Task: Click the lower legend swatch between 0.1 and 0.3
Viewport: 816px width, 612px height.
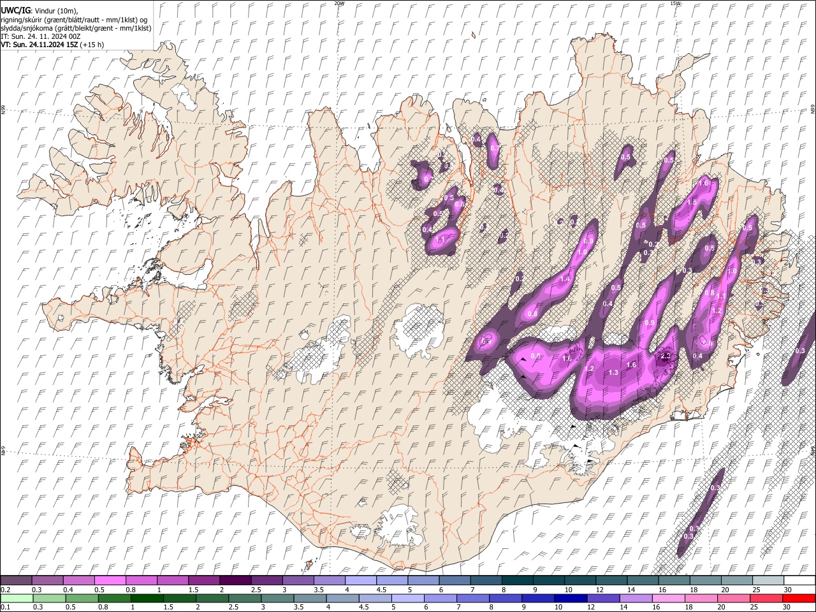Action: coord(16,598)
